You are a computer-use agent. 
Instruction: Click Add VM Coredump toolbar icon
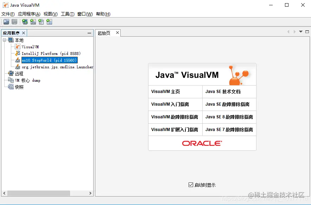pos(41,21)
